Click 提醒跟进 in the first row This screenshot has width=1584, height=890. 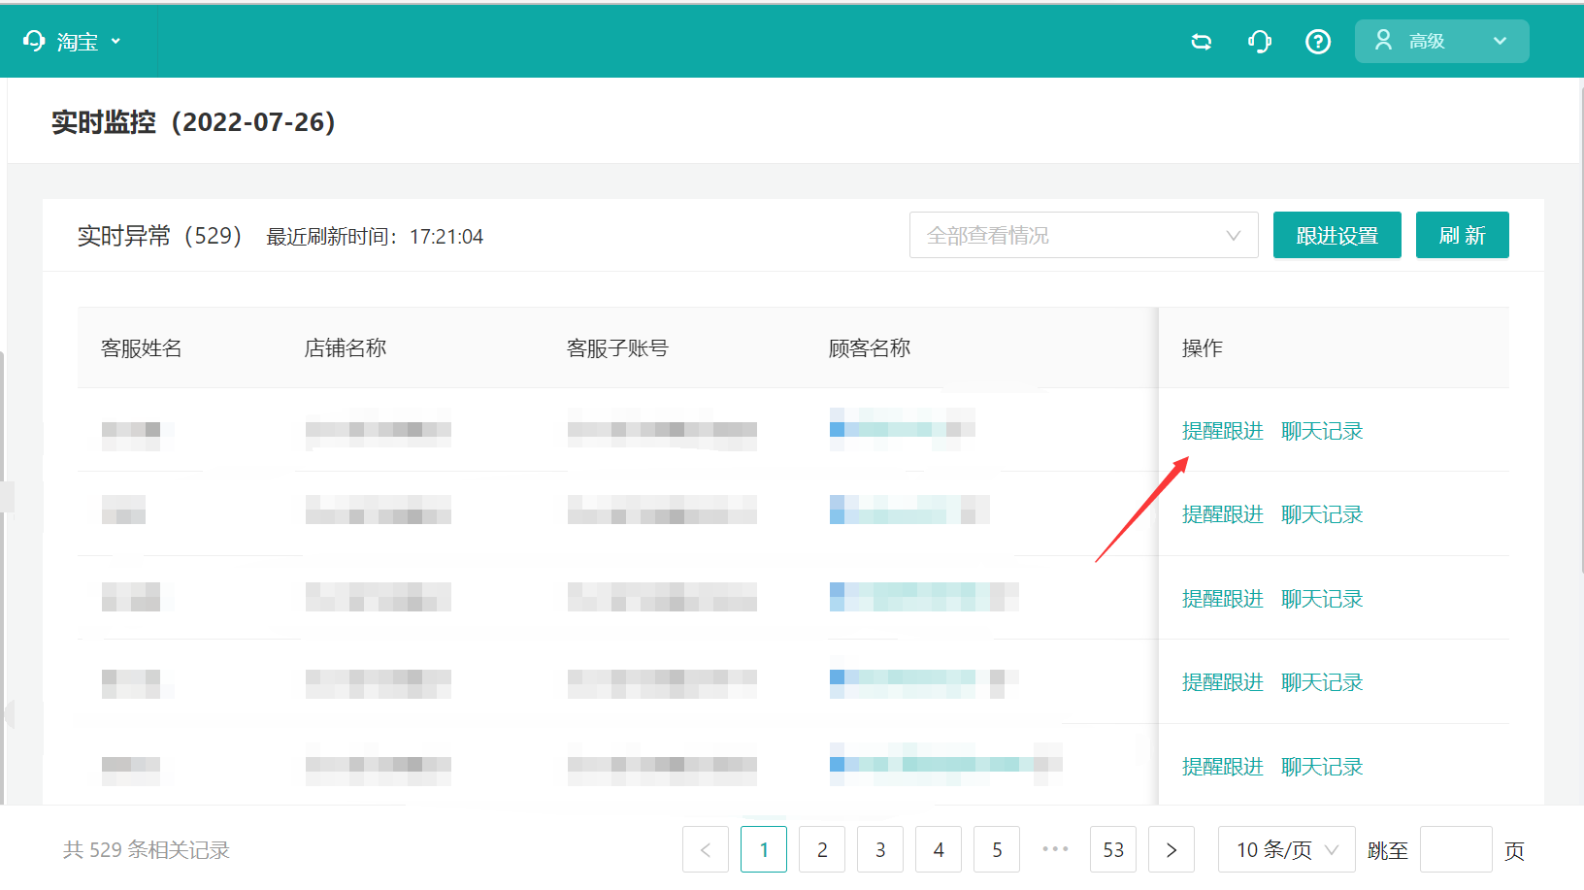pyautogui.click(x=1223, y=431)
